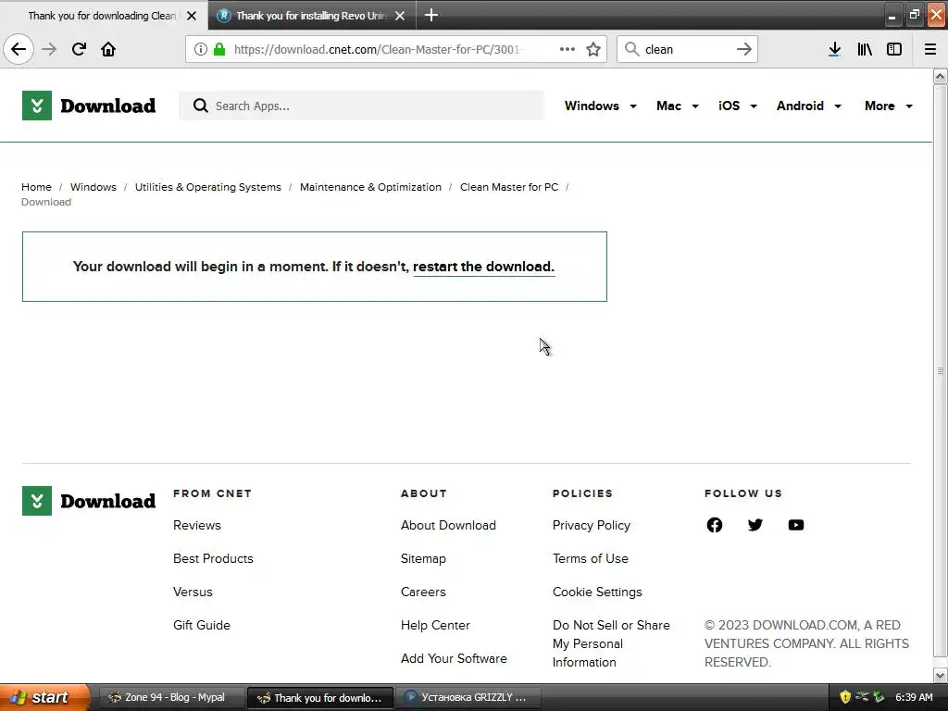
Task: Open the browser home page
Action: [x=108, y=49]
